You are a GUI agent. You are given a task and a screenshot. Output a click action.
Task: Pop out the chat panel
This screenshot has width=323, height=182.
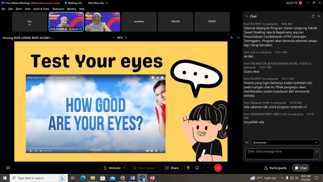(x=313, y=16)
